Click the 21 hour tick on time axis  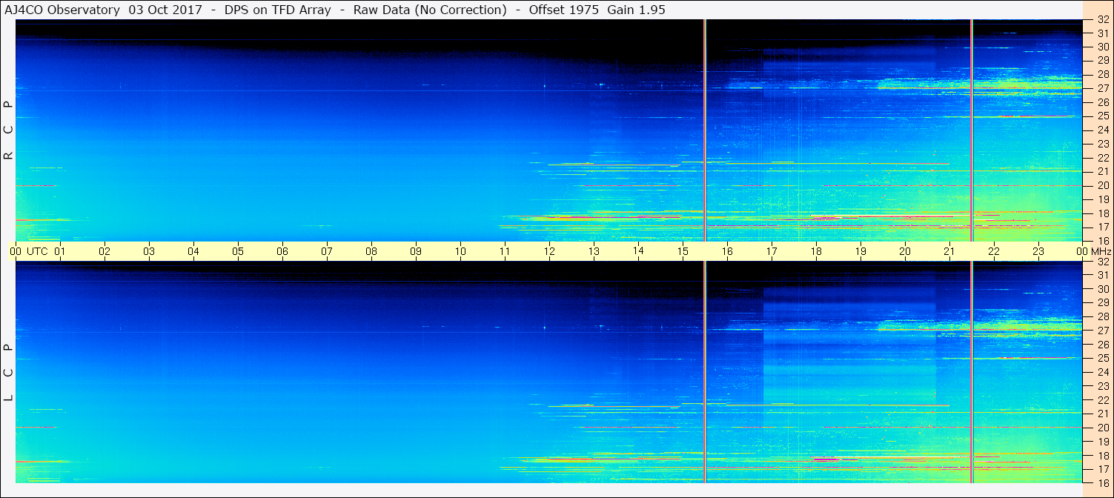(x=949, y=251)
